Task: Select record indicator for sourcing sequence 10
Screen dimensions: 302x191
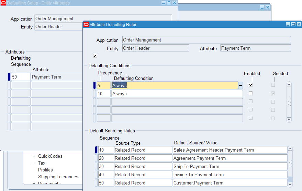Action: coord(96,150)
